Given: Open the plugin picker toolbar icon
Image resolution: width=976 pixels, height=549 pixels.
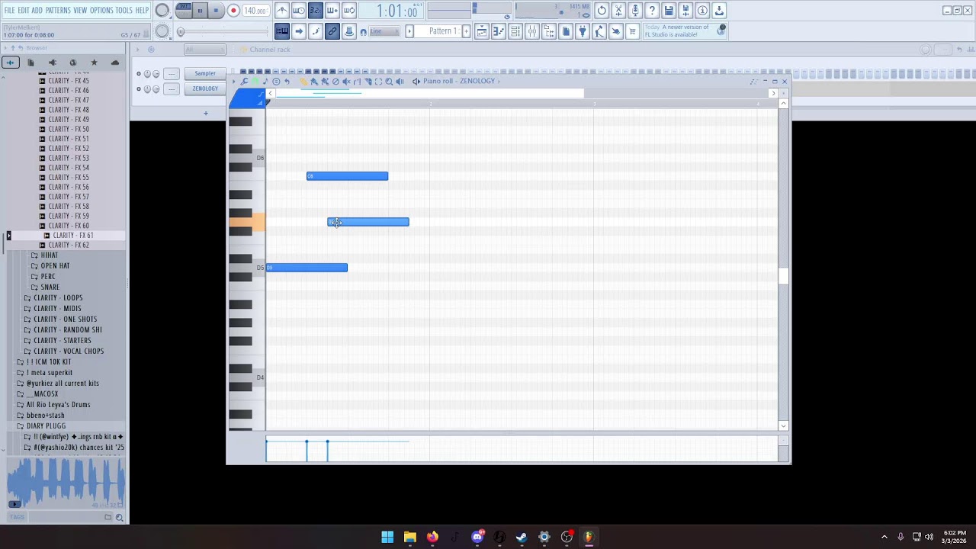Looking at the screenshot, I should (x=582, y=31).
